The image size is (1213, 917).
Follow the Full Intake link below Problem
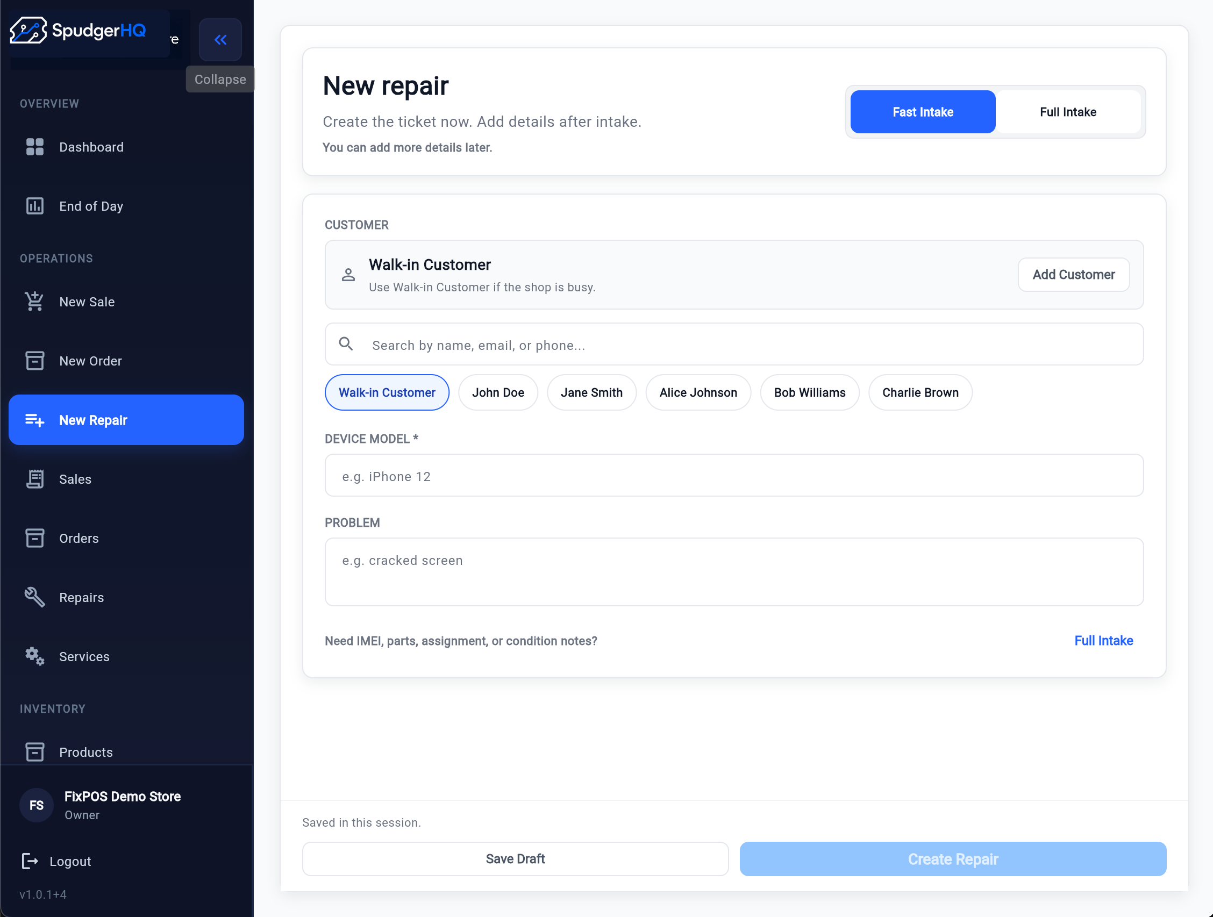pos(1103,641)
